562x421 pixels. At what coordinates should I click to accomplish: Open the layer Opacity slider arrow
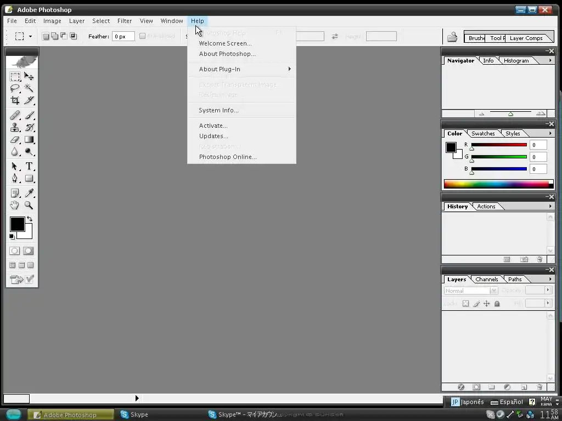pyautogui.click(x=548, y=289)
